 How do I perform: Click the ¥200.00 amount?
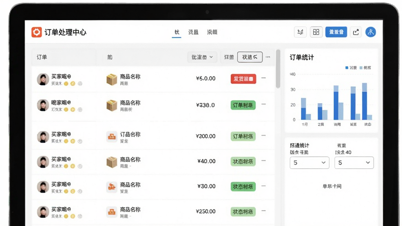205,136
